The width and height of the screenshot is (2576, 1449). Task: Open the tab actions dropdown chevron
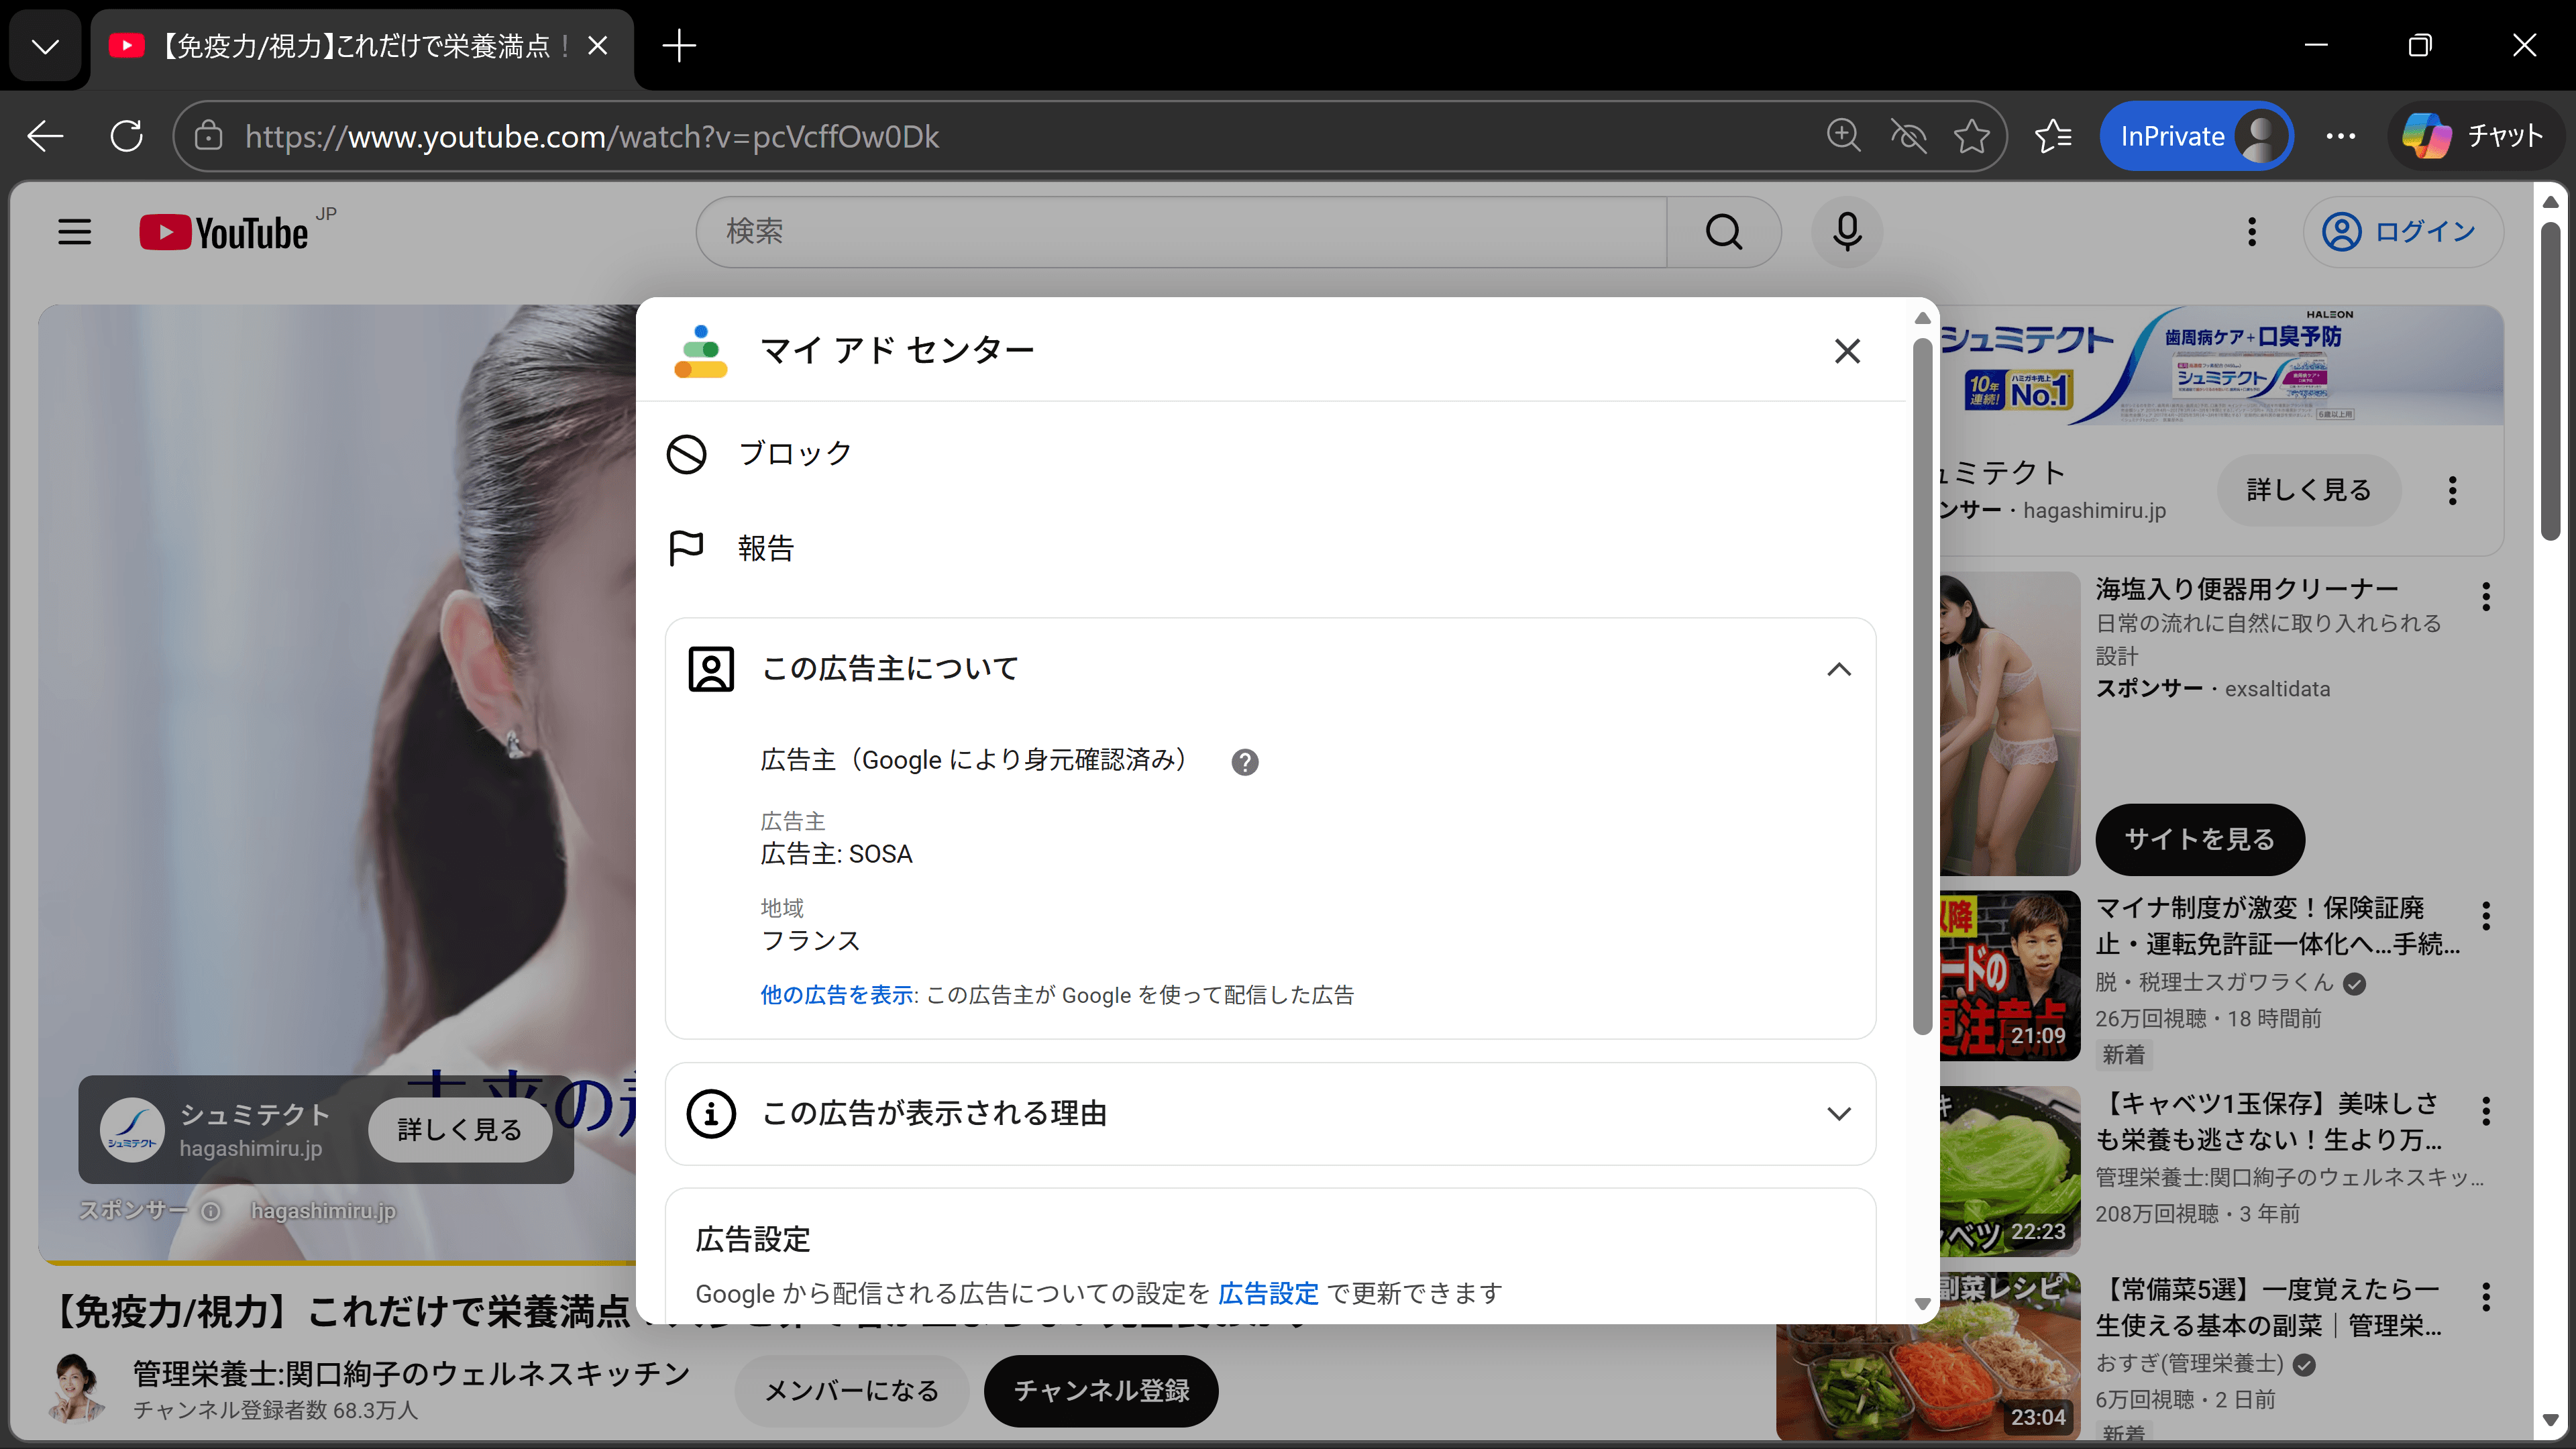pyautogui.click(x=45, y=46)
